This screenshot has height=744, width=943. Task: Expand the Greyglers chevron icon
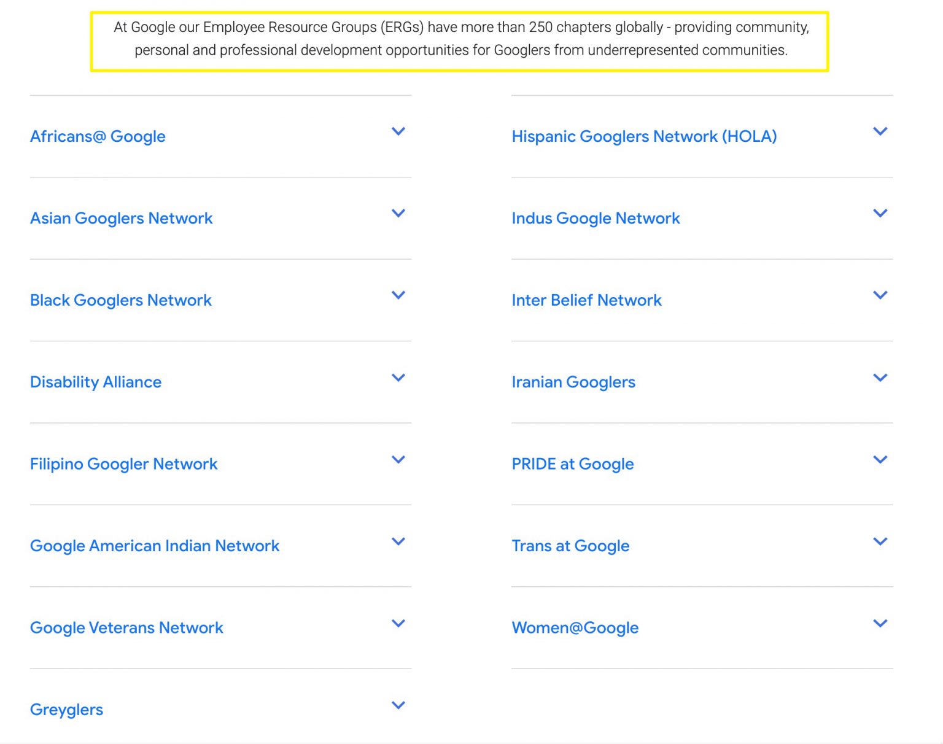point(398,705)
